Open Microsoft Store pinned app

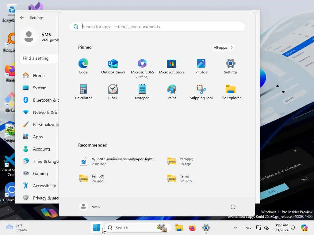[172, 66]
